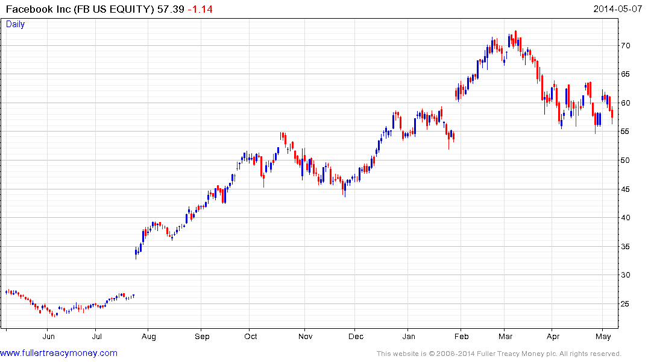Click the copyright notice for Fuller Treacy Money plc

point(499,354)
